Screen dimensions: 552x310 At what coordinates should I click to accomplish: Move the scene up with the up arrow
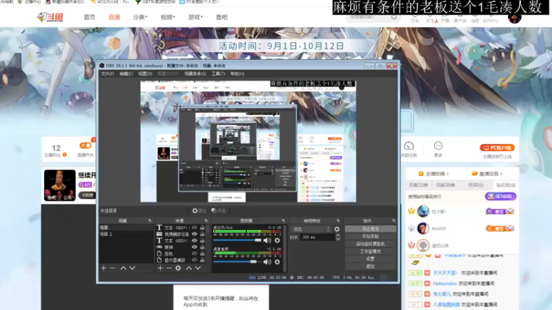124,268
